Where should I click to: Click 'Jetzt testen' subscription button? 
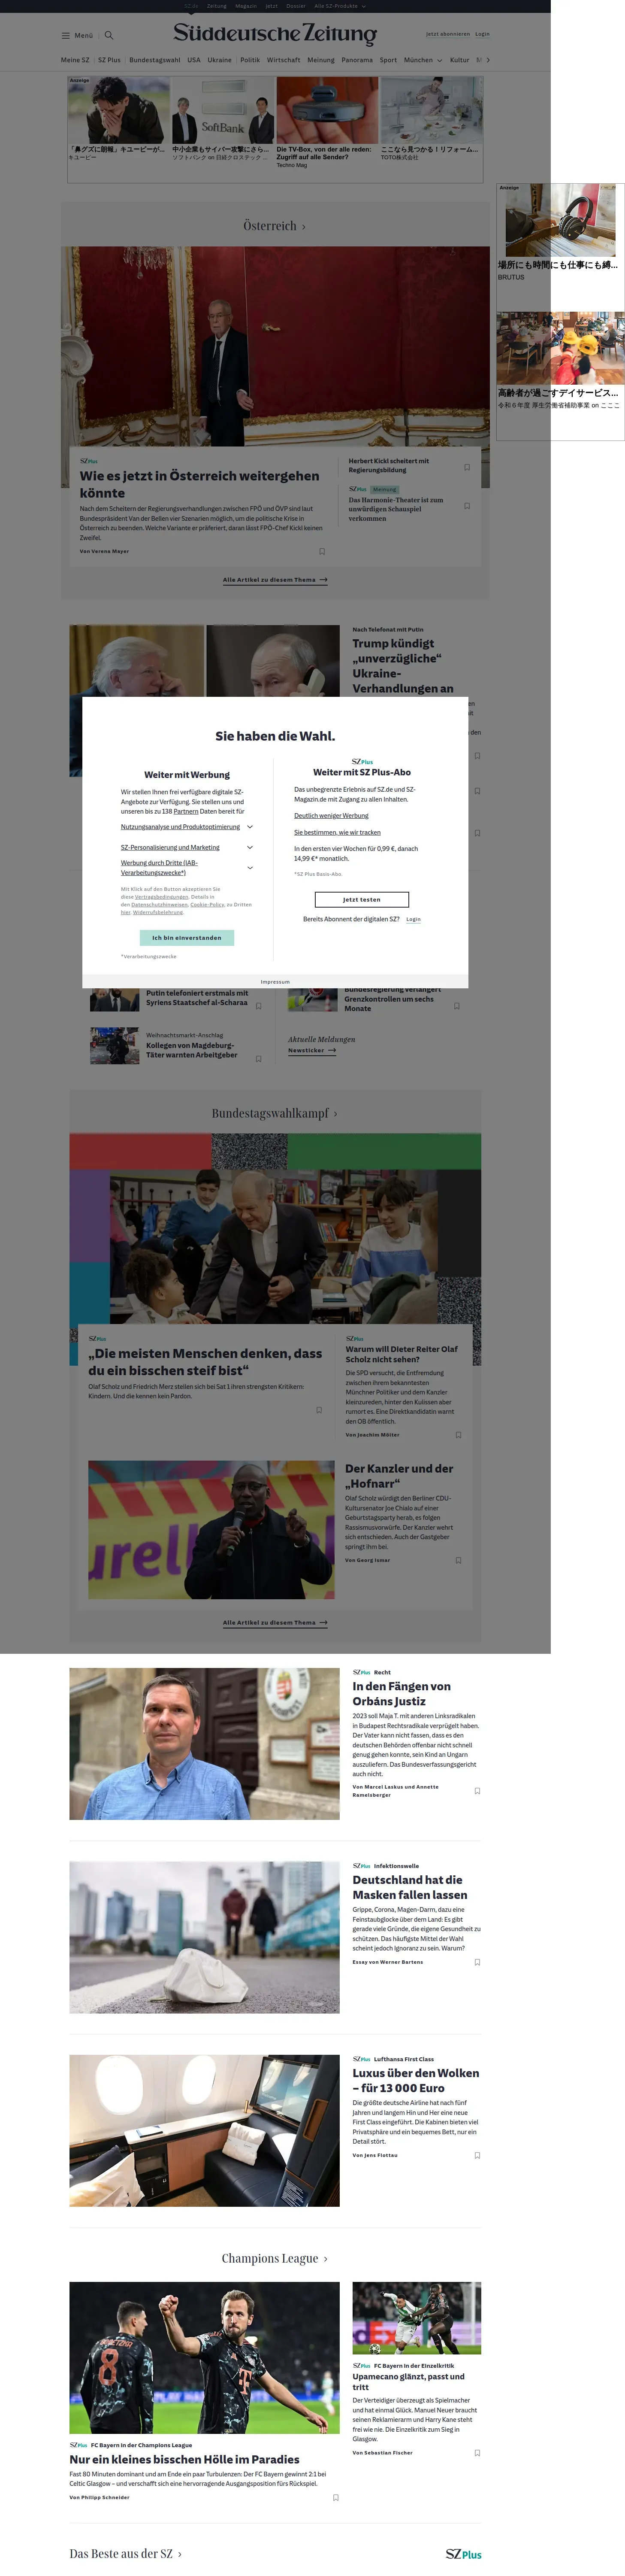[x=362, y=899]
